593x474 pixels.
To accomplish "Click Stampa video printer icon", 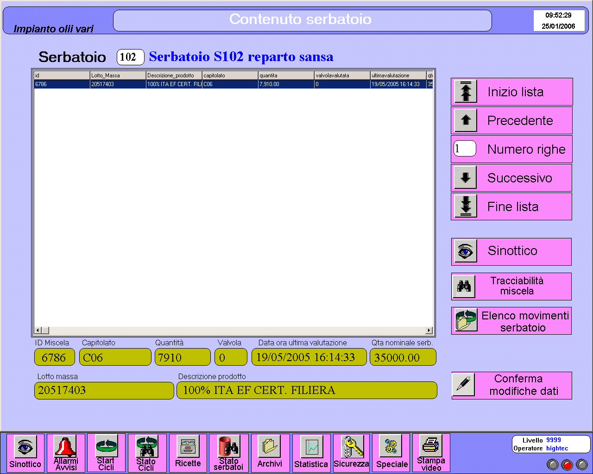I will tap(431, 446).
